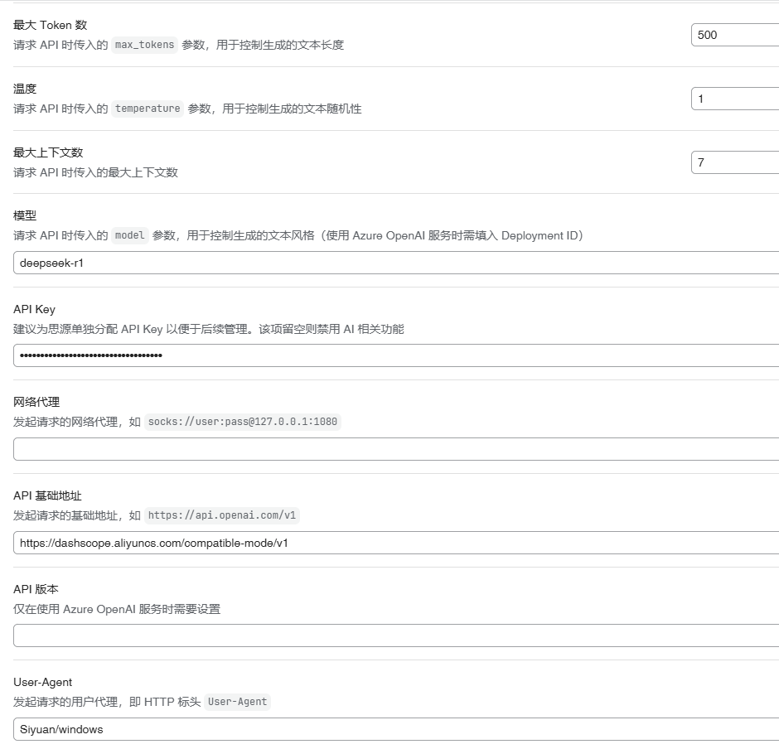Click the socks://user:pass@127.0.0.1:1080 example text
Viewport: 779px width, 749px height.
243,422
